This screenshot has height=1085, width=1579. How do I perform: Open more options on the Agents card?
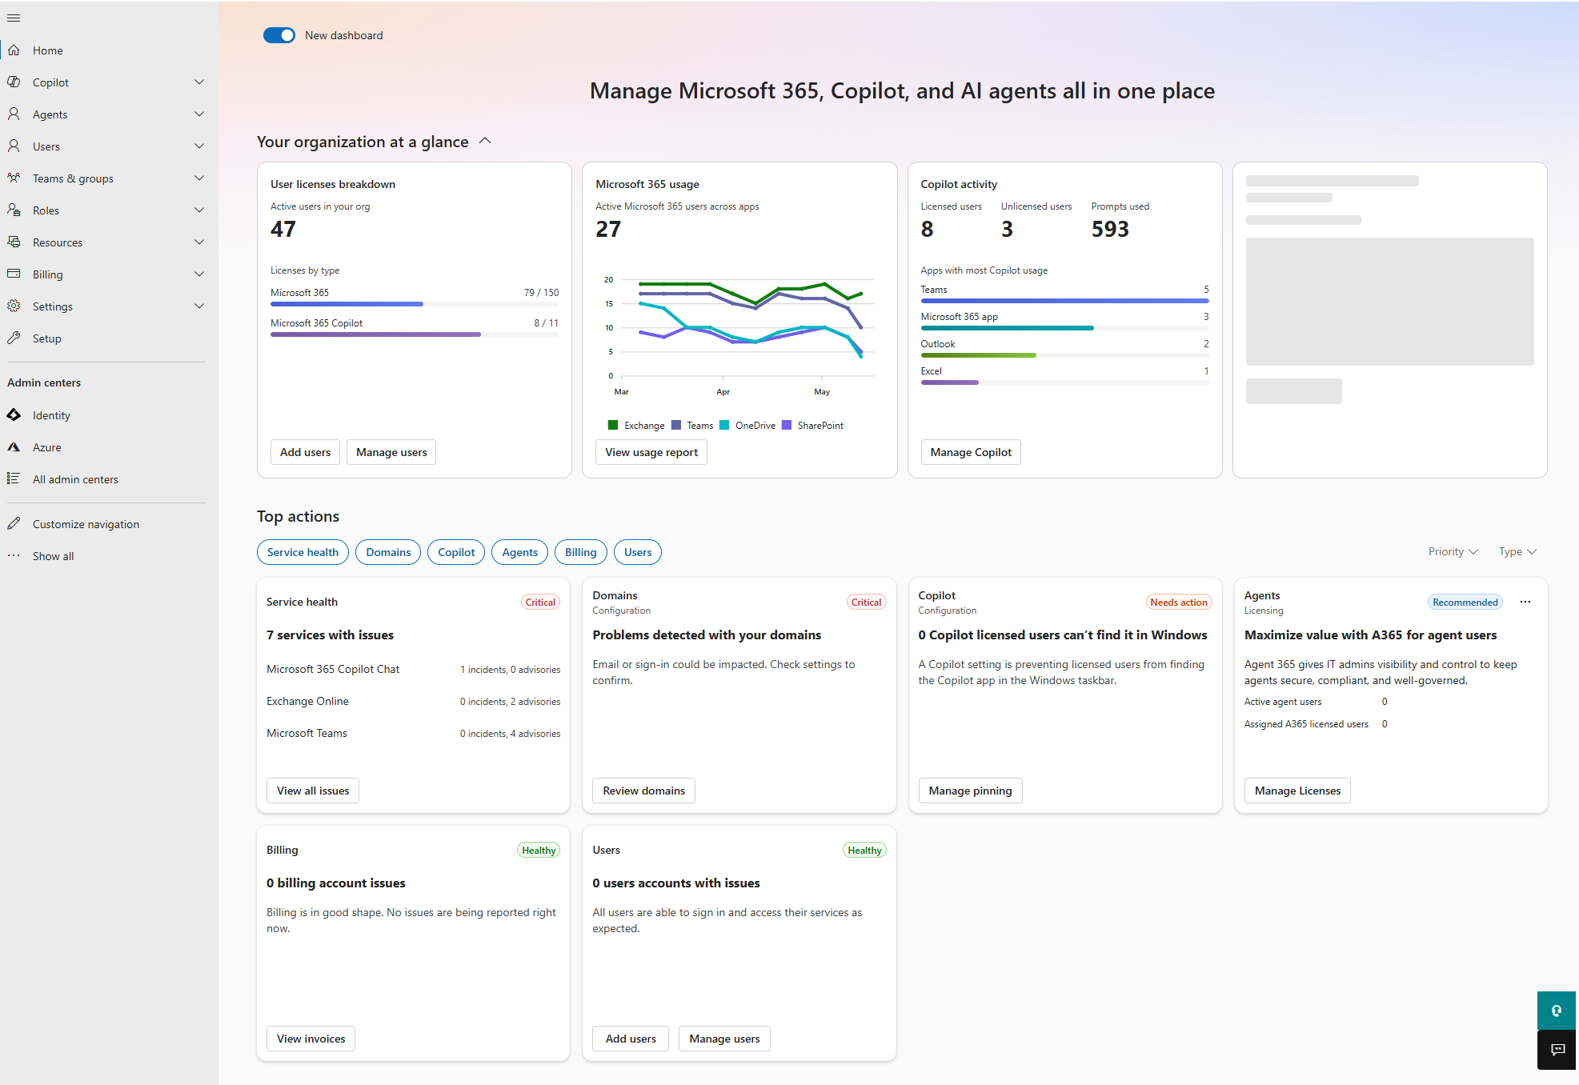[x=1525, y=603]
